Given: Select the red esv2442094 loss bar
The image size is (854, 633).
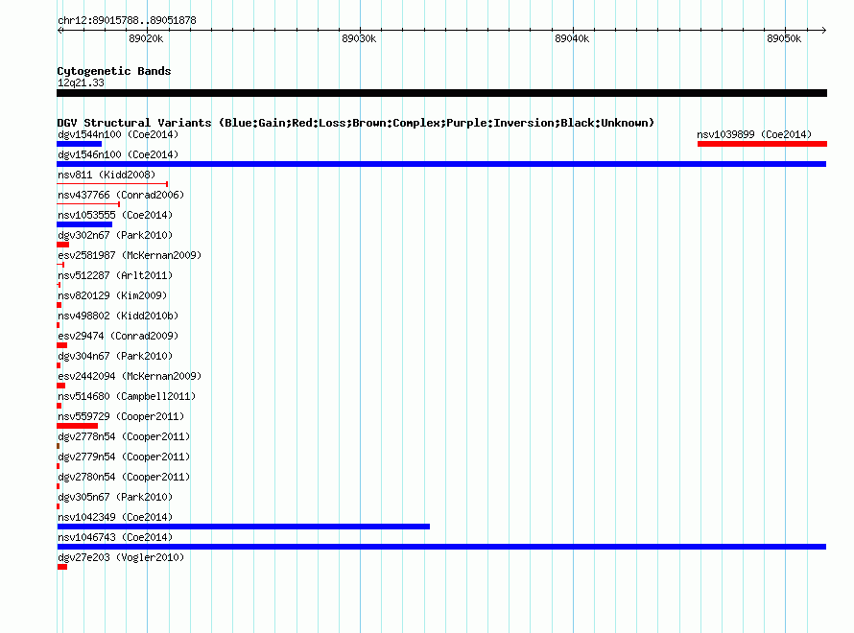Looking at the screenshot, I should click(61, 386).
